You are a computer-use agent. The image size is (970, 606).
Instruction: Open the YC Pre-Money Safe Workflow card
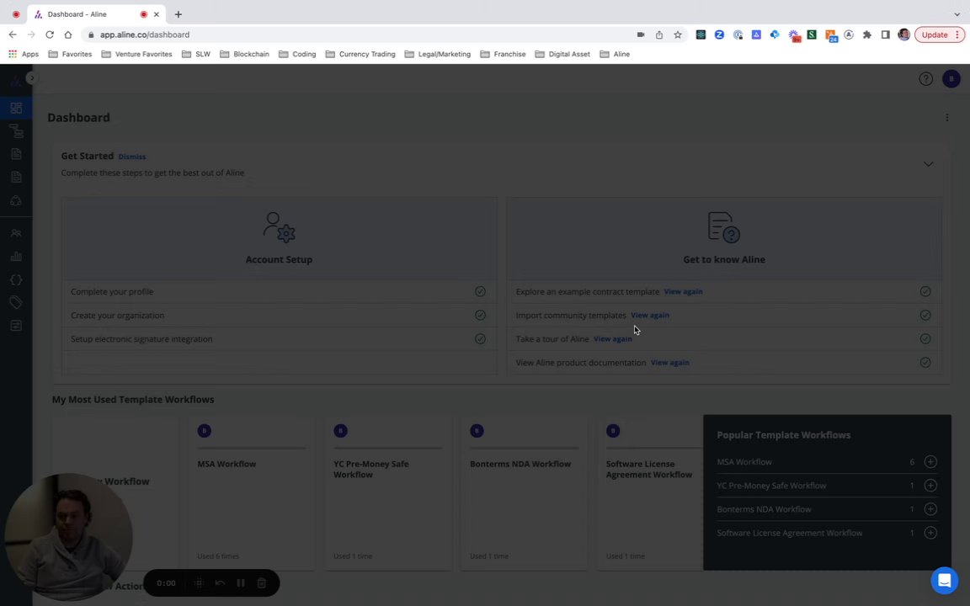point(388,493)
